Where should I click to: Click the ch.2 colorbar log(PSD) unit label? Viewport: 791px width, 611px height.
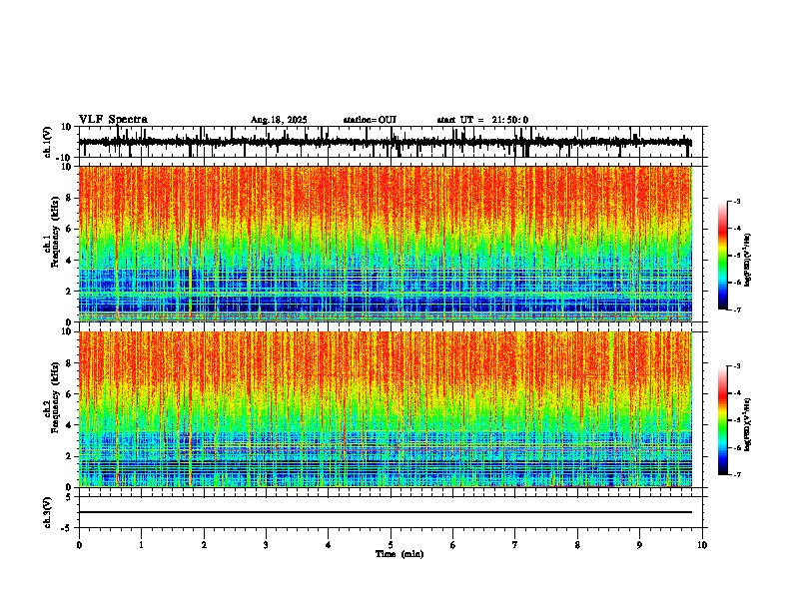[x=748, y=425]
